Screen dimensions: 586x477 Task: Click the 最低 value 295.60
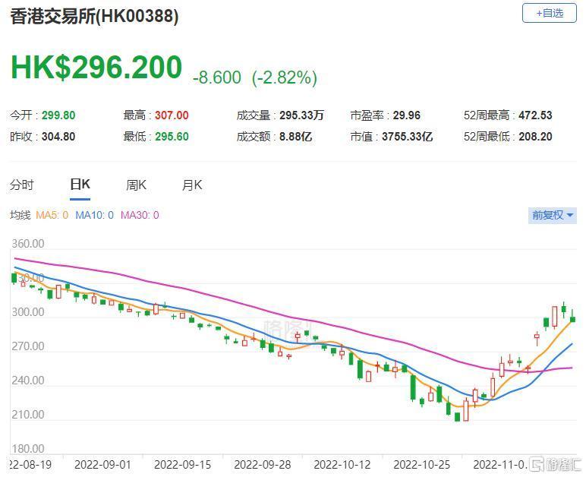(172, 137)
